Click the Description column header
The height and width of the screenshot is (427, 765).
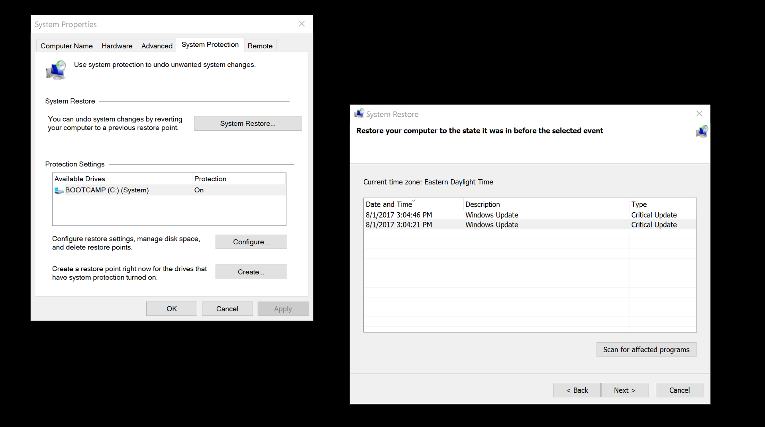point(547,204)
